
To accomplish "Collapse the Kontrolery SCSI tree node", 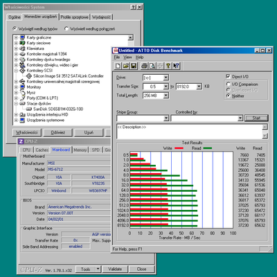I will point(16,71).
